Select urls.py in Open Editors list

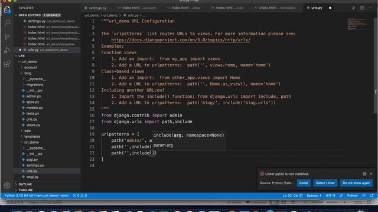click(46, 50)
